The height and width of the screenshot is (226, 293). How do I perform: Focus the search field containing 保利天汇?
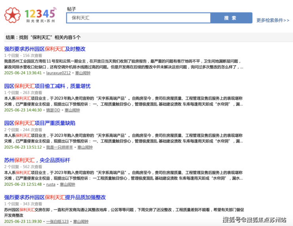pyautogui.click(x=139, y=18)
